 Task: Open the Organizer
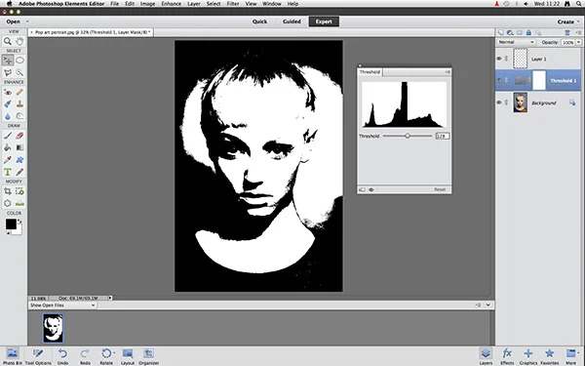149,356
